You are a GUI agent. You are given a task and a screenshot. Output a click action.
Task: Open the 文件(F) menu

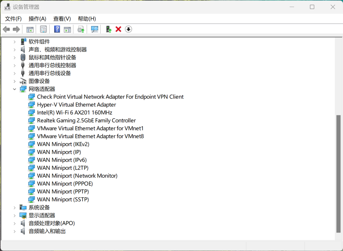13,19
